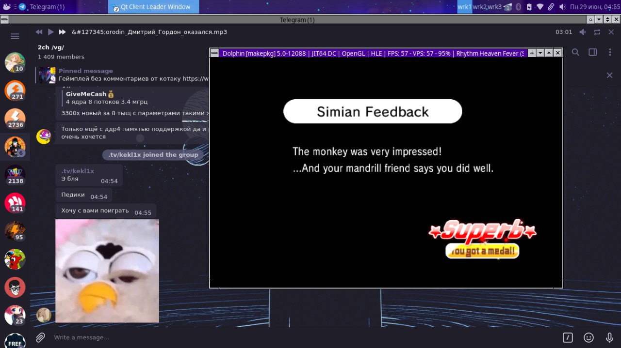
Task: Open the 2ch /vg/ group info header
Action: (51, 47)
